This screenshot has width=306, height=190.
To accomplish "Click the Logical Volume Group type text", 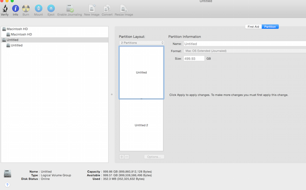I will [x=56, y=175].
